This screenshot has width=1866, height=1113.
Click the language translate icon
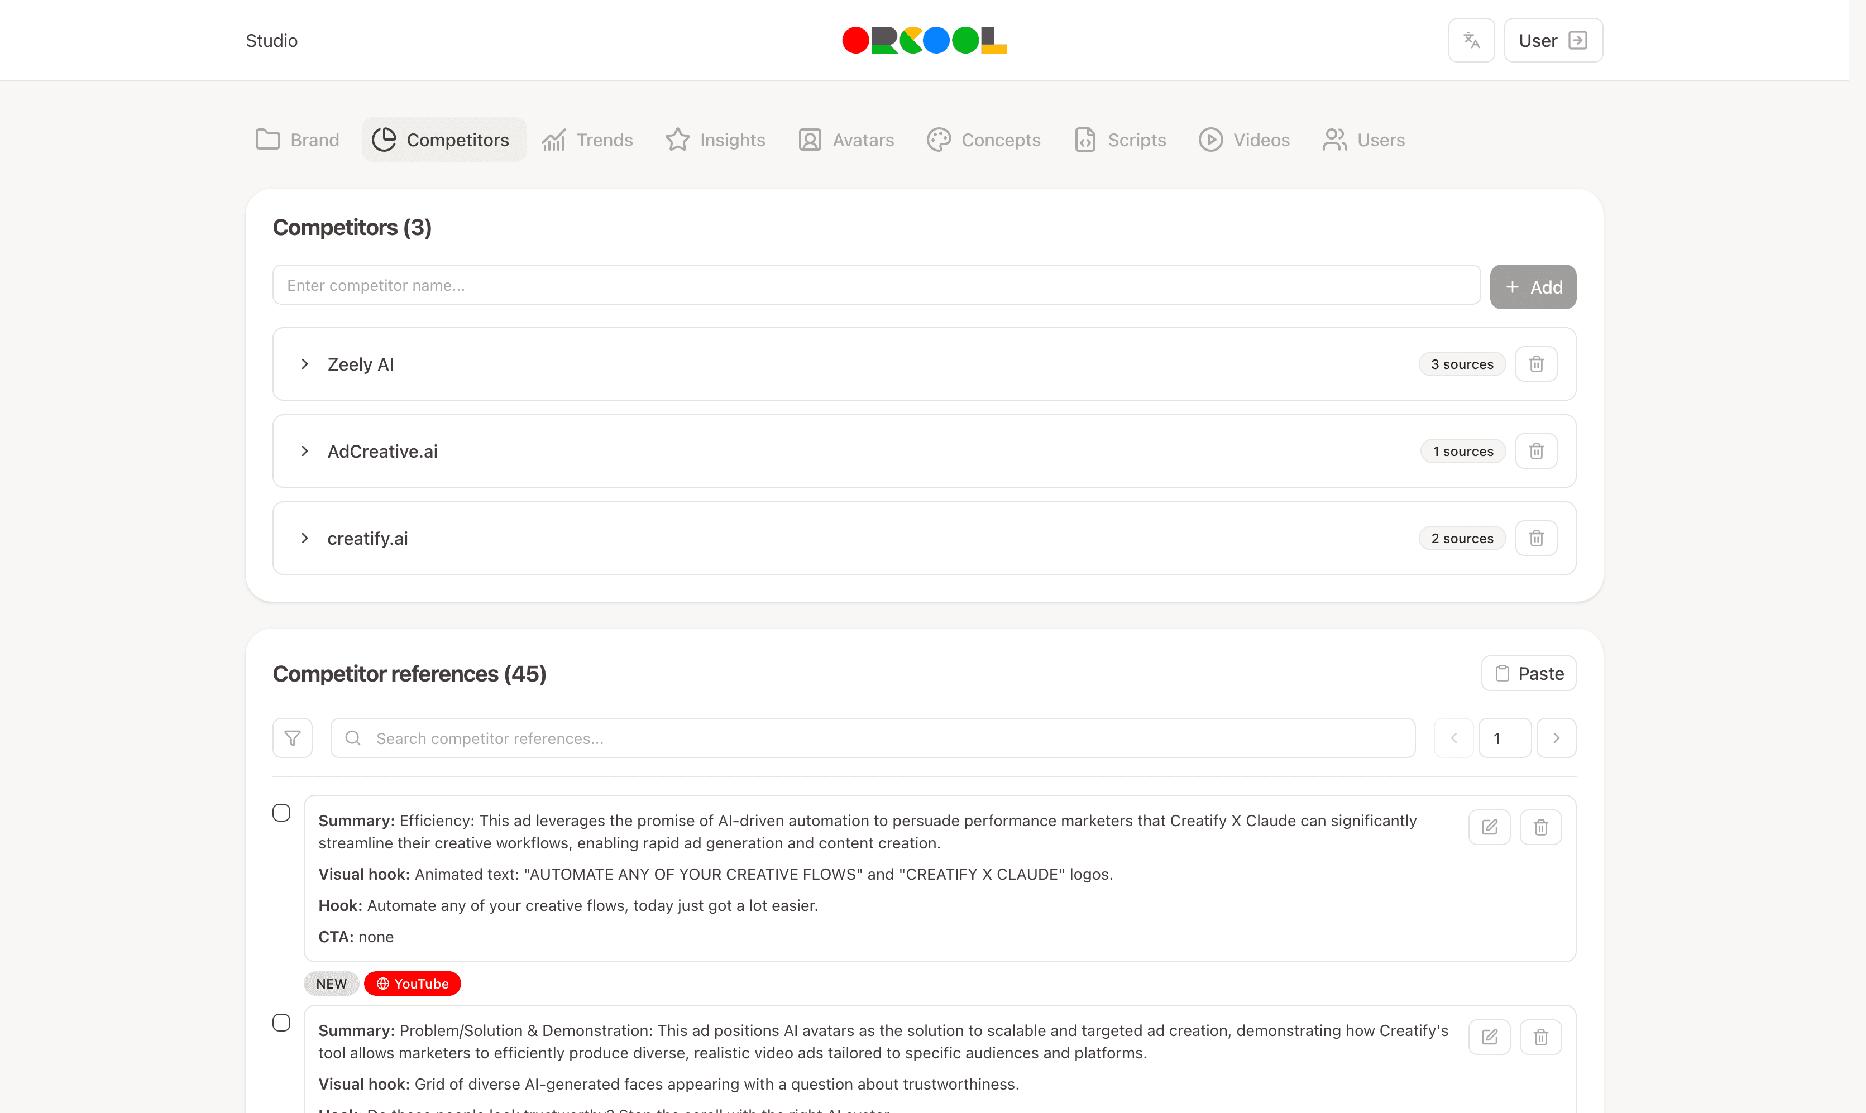tap(1471, 41)
